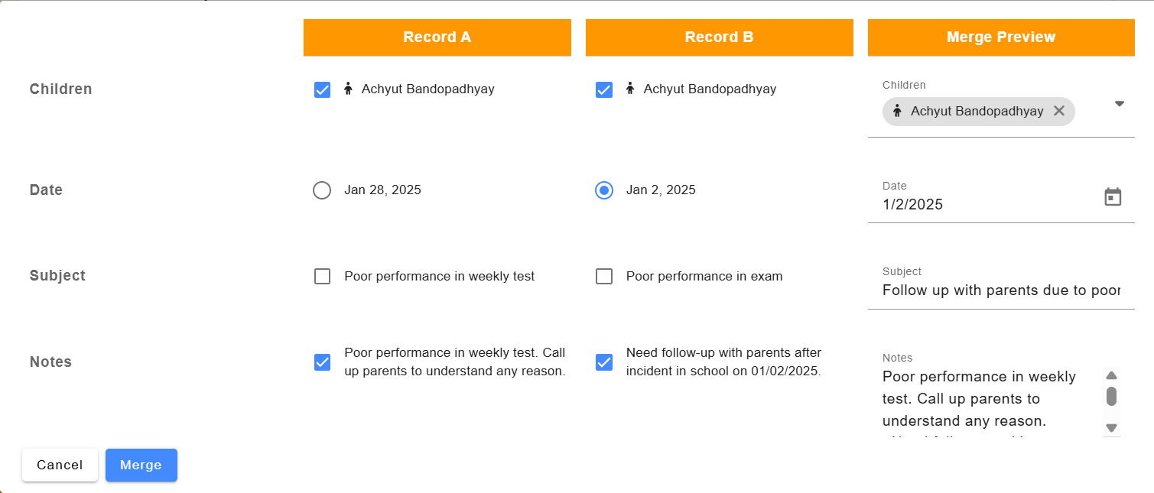The image size is (1154, 493).
Task: Click the person icon beside Achyut in Record A
Action: pyautogui.click(x=348, y=89)
